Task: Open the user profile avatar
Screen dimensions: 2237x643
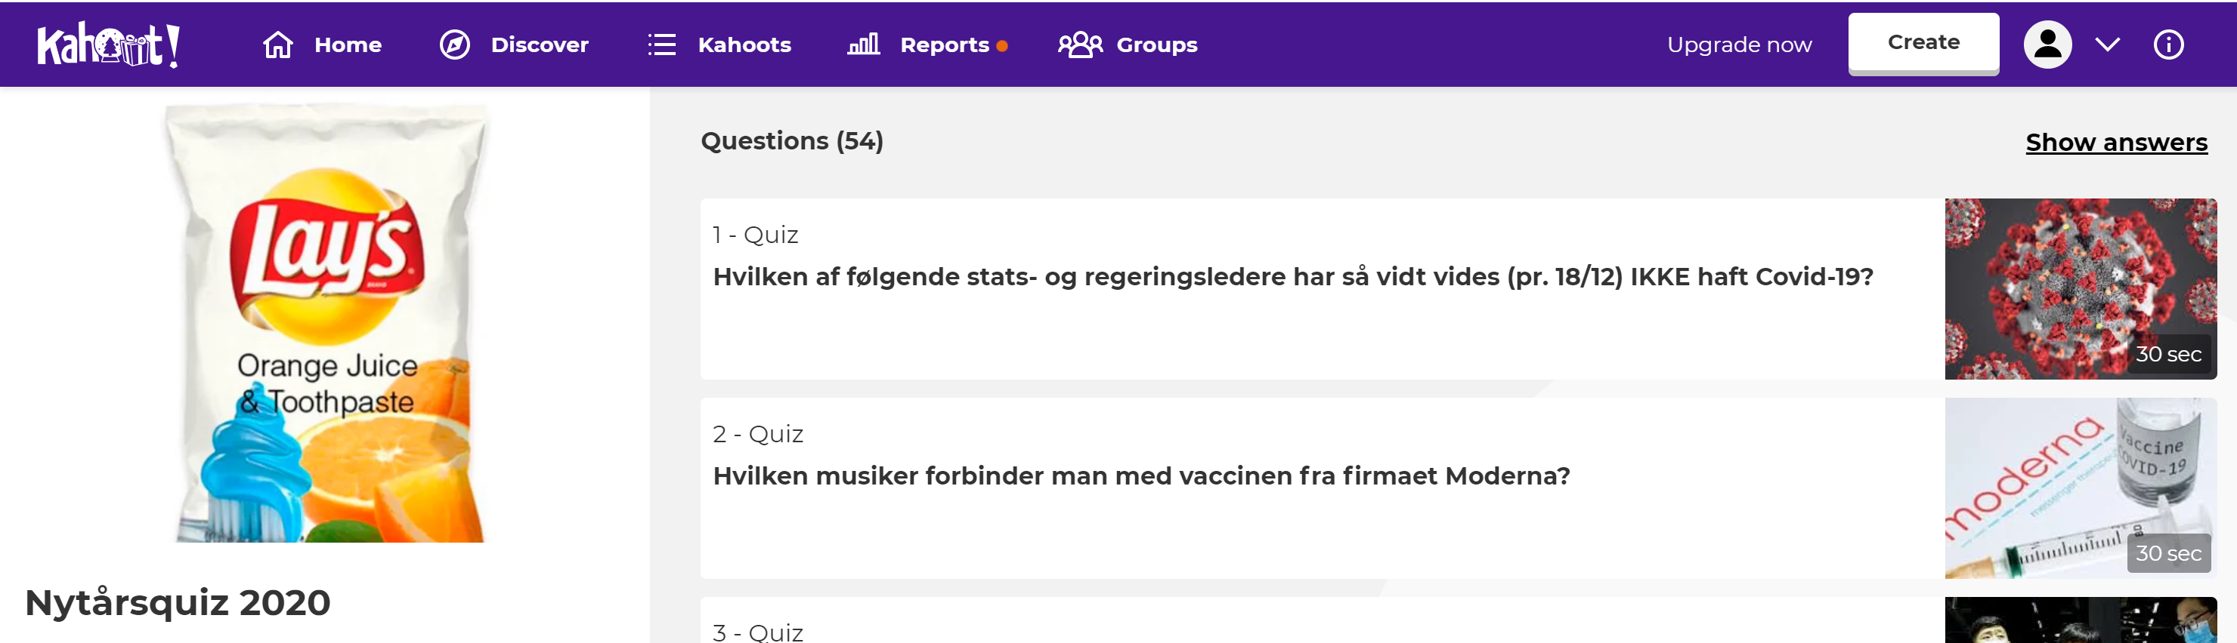Action: (x=2048, y=45)
